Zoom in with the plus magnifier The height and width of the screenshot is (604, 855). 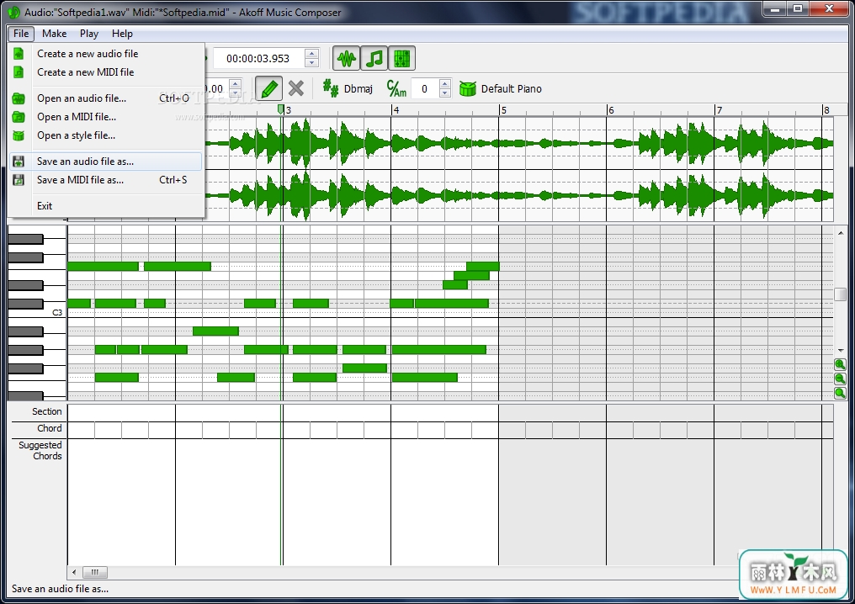840,365
